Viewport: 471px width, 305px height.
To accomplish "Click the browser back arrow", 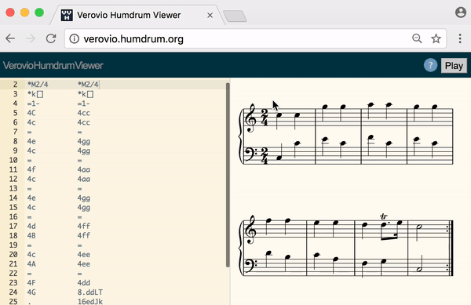I will [x=10, y=38].
